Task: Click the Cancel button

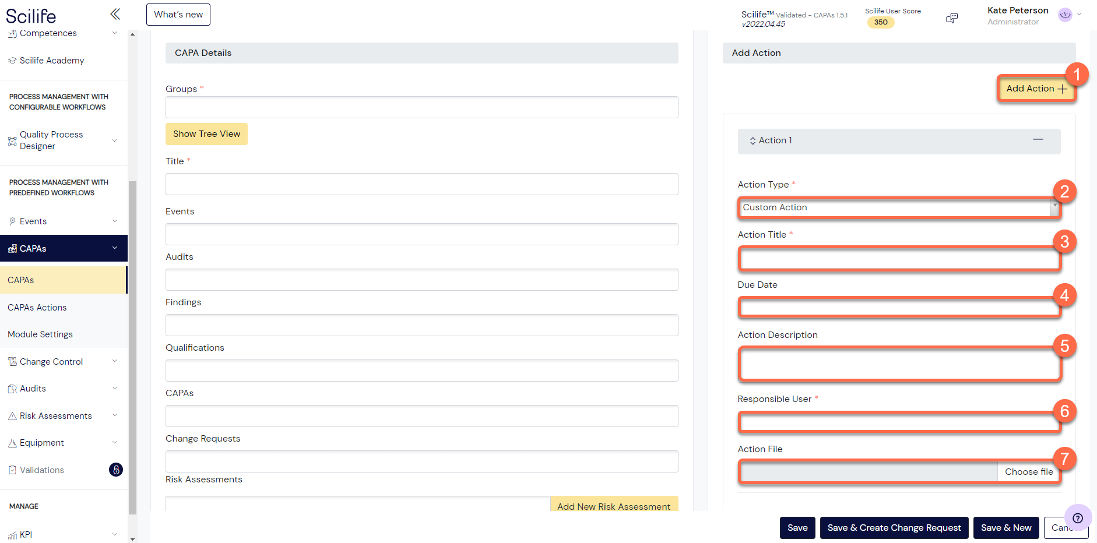Action: 1066,528
